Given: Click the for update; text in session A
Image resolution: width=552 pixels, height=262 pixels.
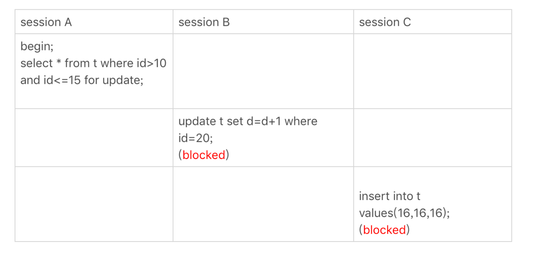Looking at the screenshot, I should tap(114, 80).
